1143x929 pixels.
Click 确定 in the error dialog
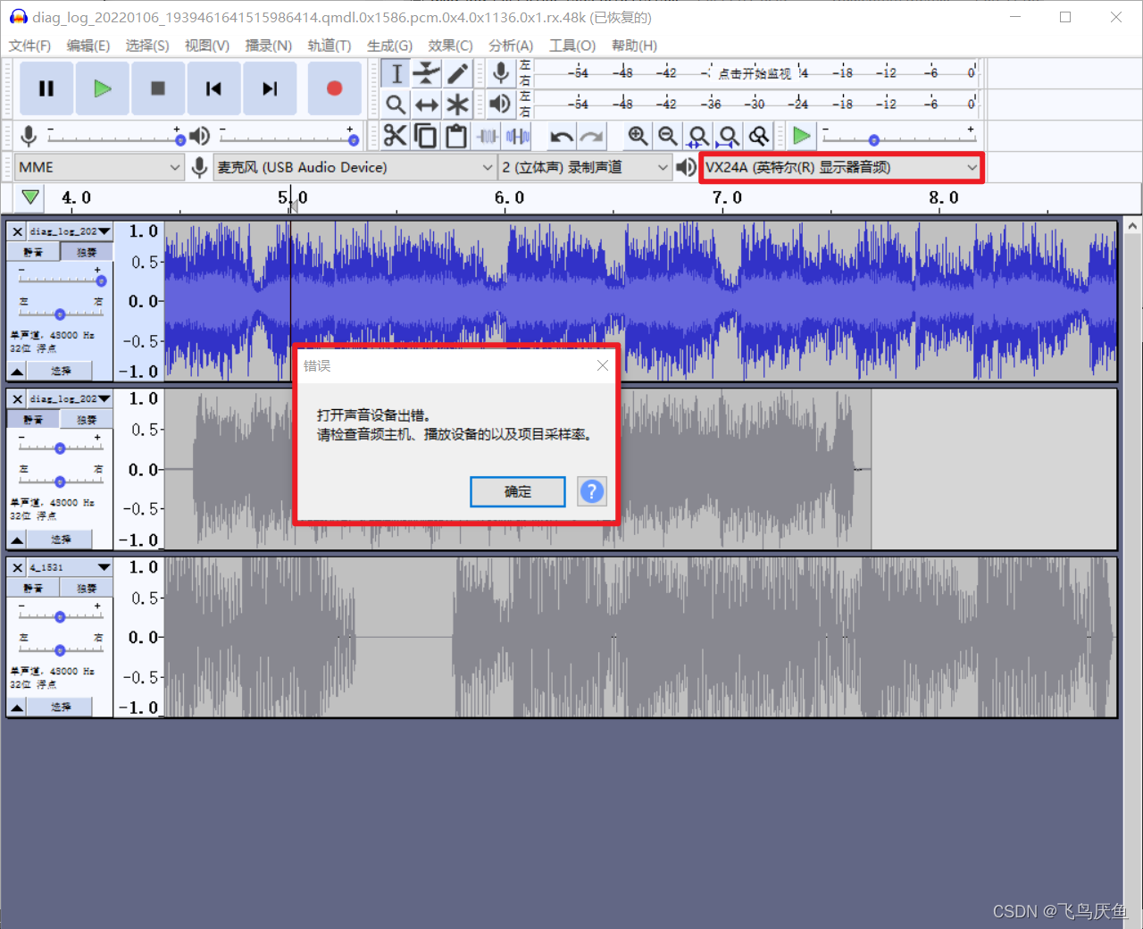(518, 491)
